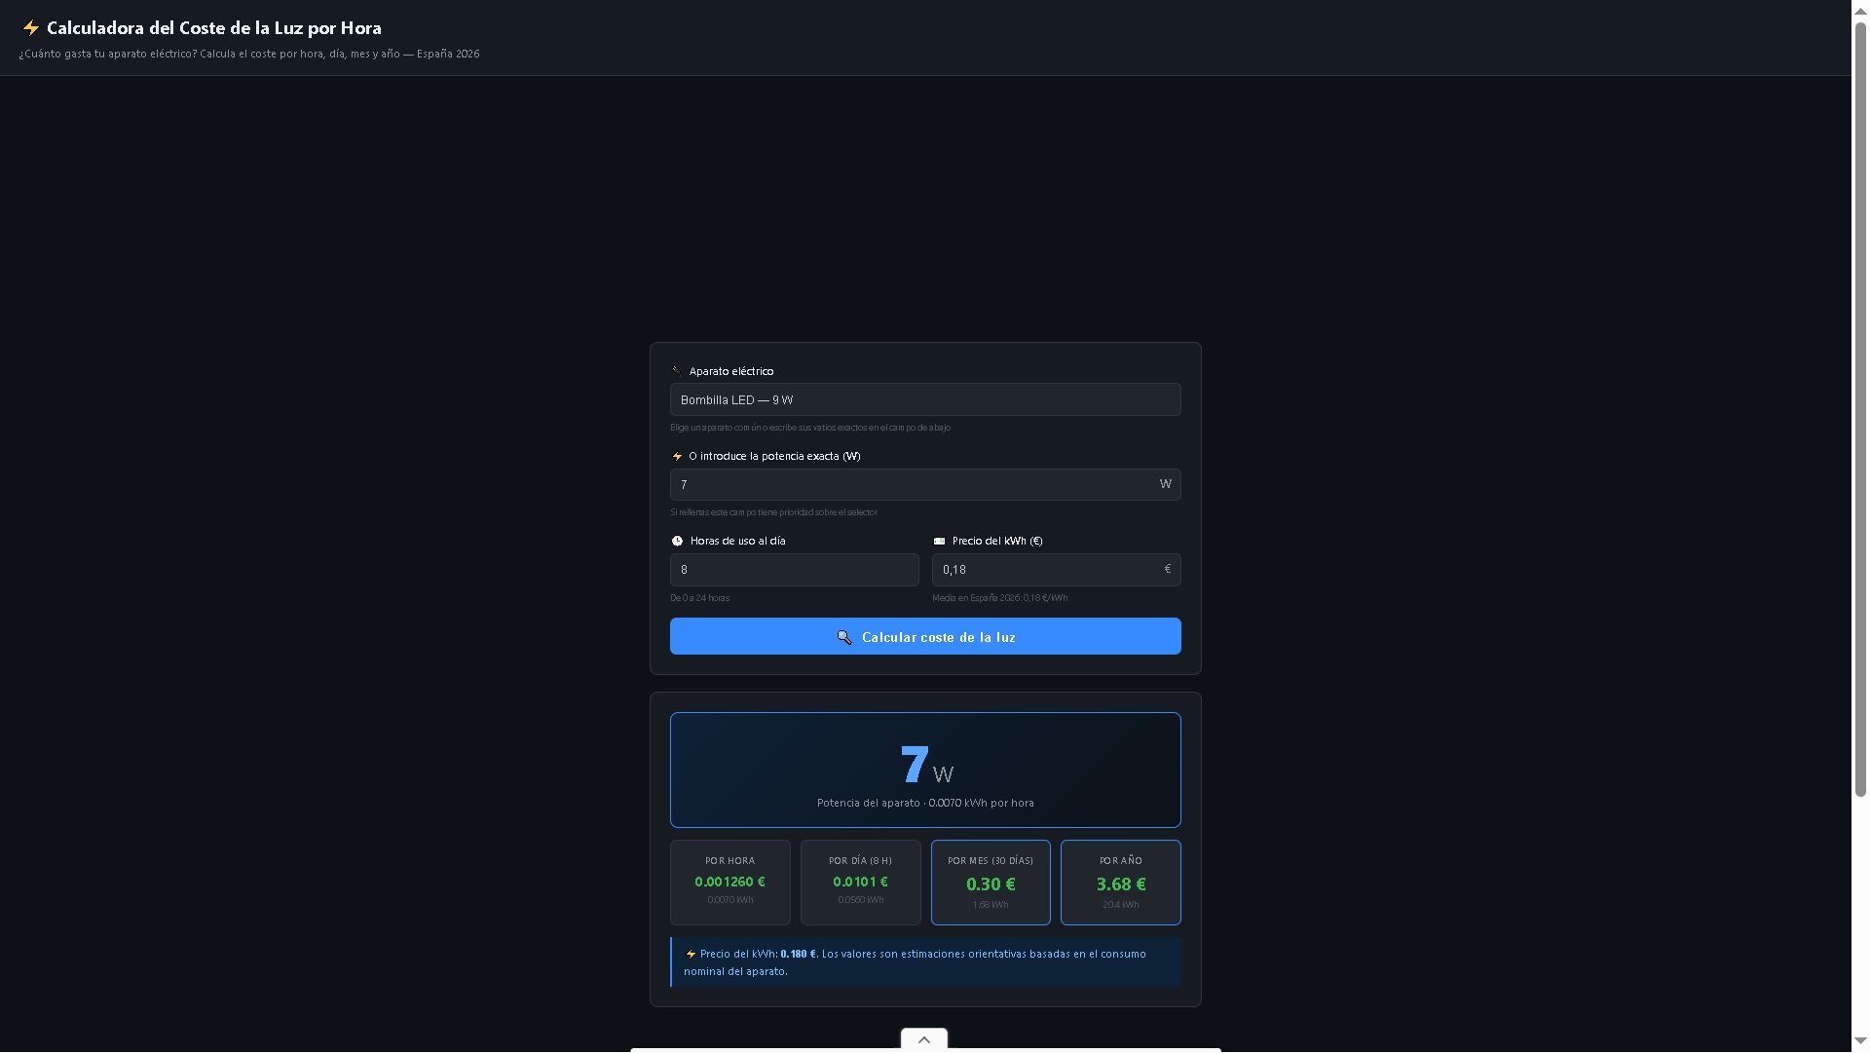Select the POR MES (30 DÍAS) result card
Viewport: 1870px width, 1054px height.
991,882
